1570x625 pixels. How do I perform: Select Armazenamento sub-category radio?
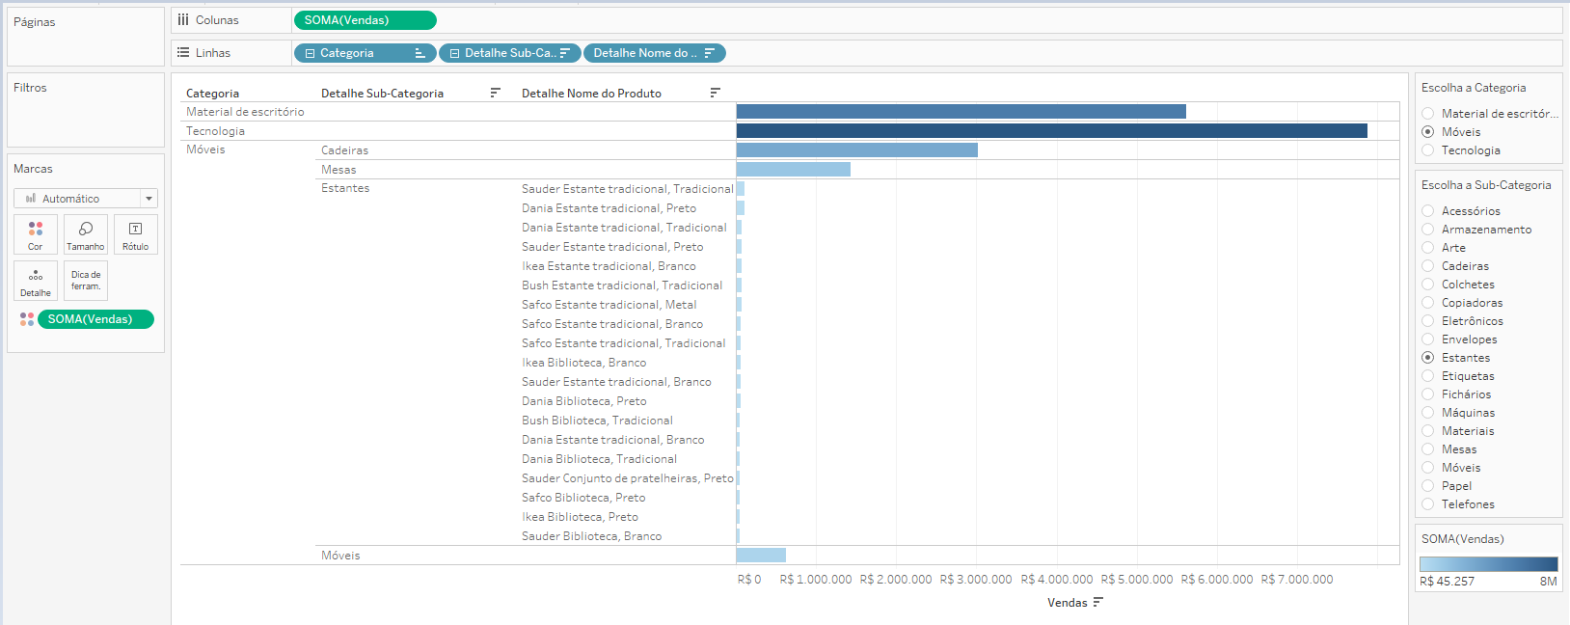pyautogui.click(x=1428, y=230)
